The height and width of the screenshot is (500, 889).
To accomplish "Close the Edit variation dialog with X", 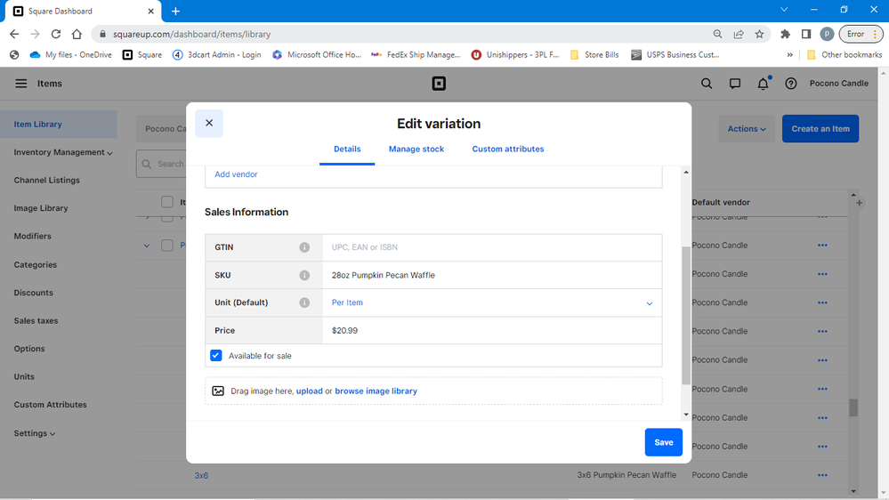I will click(209, 123).
